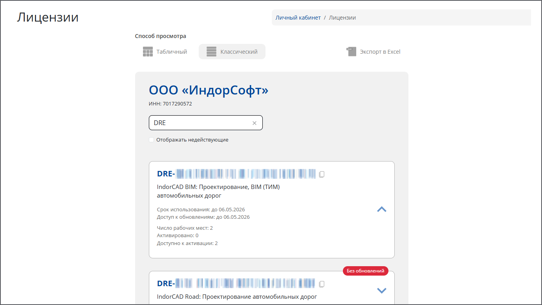
Task: Copy the first DRE license key
Action: (322, 174)
